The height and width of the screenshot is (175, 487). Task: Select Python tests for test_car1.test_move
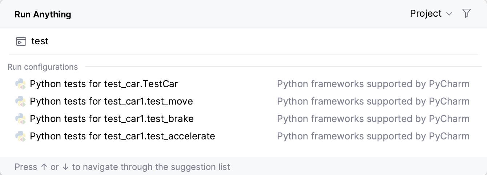click(111, 102)
